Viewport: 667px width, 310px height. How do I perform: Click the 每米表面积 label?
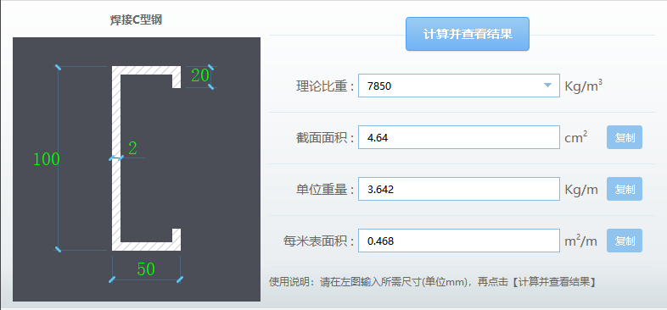click(x=319, y=241)
